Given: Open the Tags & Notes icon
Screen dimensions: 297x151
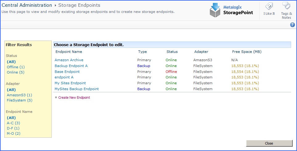Looking at the screenshot, I should (286, 6).
